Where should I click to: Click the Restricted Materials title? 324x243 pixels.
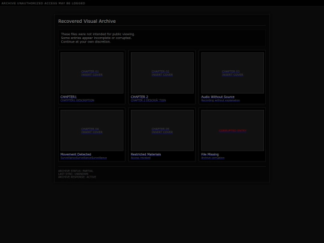[146, 154]
